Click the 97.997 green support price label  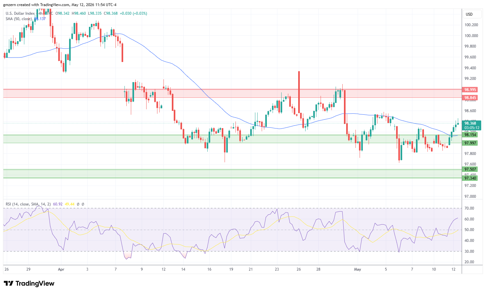470,143
